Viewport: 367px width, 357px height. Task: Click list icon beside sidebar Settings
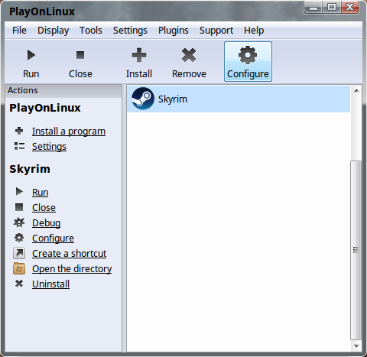tap(19, 146)
